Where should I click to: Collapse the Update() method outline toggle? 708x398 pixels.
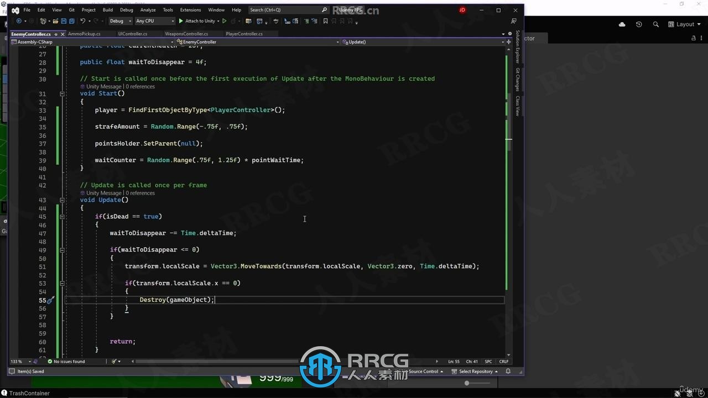pyautogui.click(x=62, y=200)
